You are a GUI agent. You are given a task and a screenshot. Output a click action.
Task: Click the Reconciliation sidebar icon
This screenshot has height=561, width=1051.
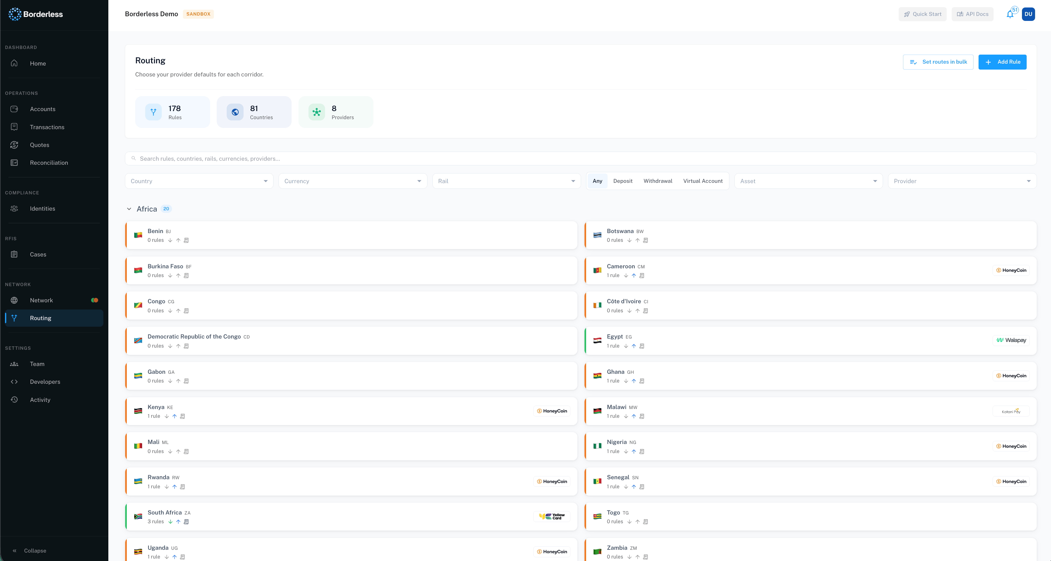pos(14,163)
